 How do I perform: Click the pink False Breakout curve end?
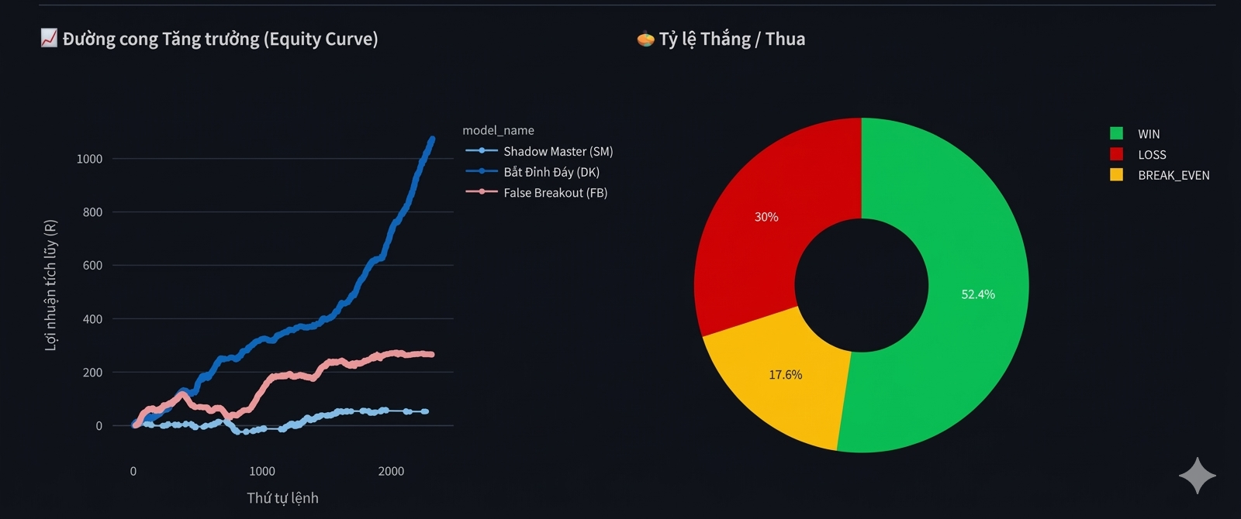[431, 354]
